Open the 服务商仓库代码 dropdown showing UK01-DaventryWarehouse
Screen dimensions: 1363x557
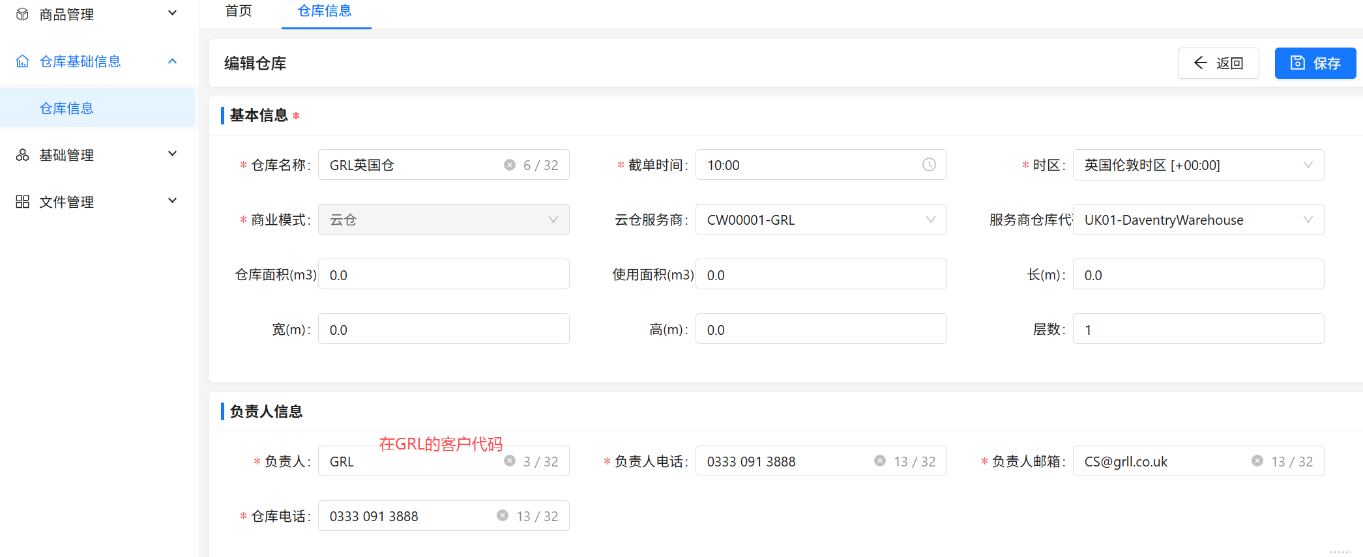coord(1197,220)
